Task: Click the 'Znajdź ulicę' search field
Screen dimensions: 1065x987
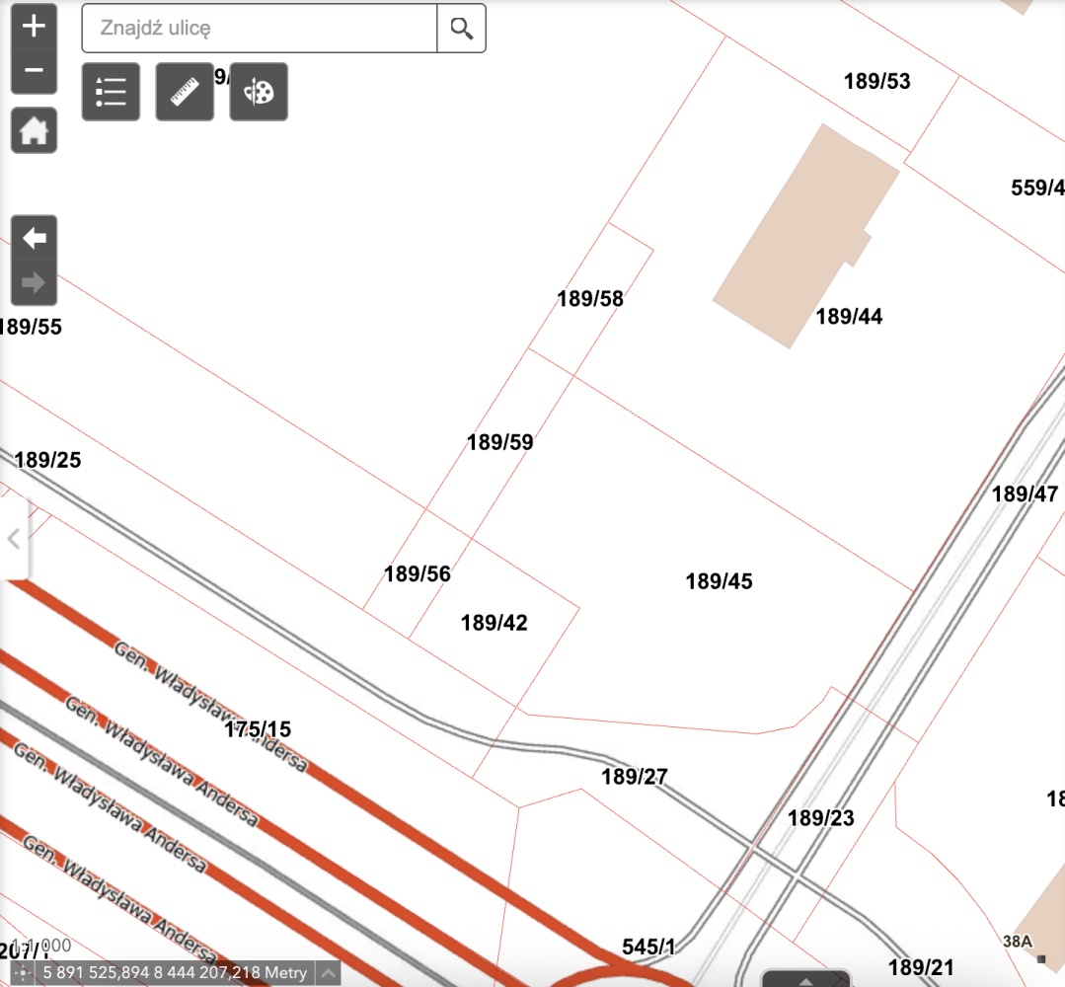Action: click(x=259, y=29)
